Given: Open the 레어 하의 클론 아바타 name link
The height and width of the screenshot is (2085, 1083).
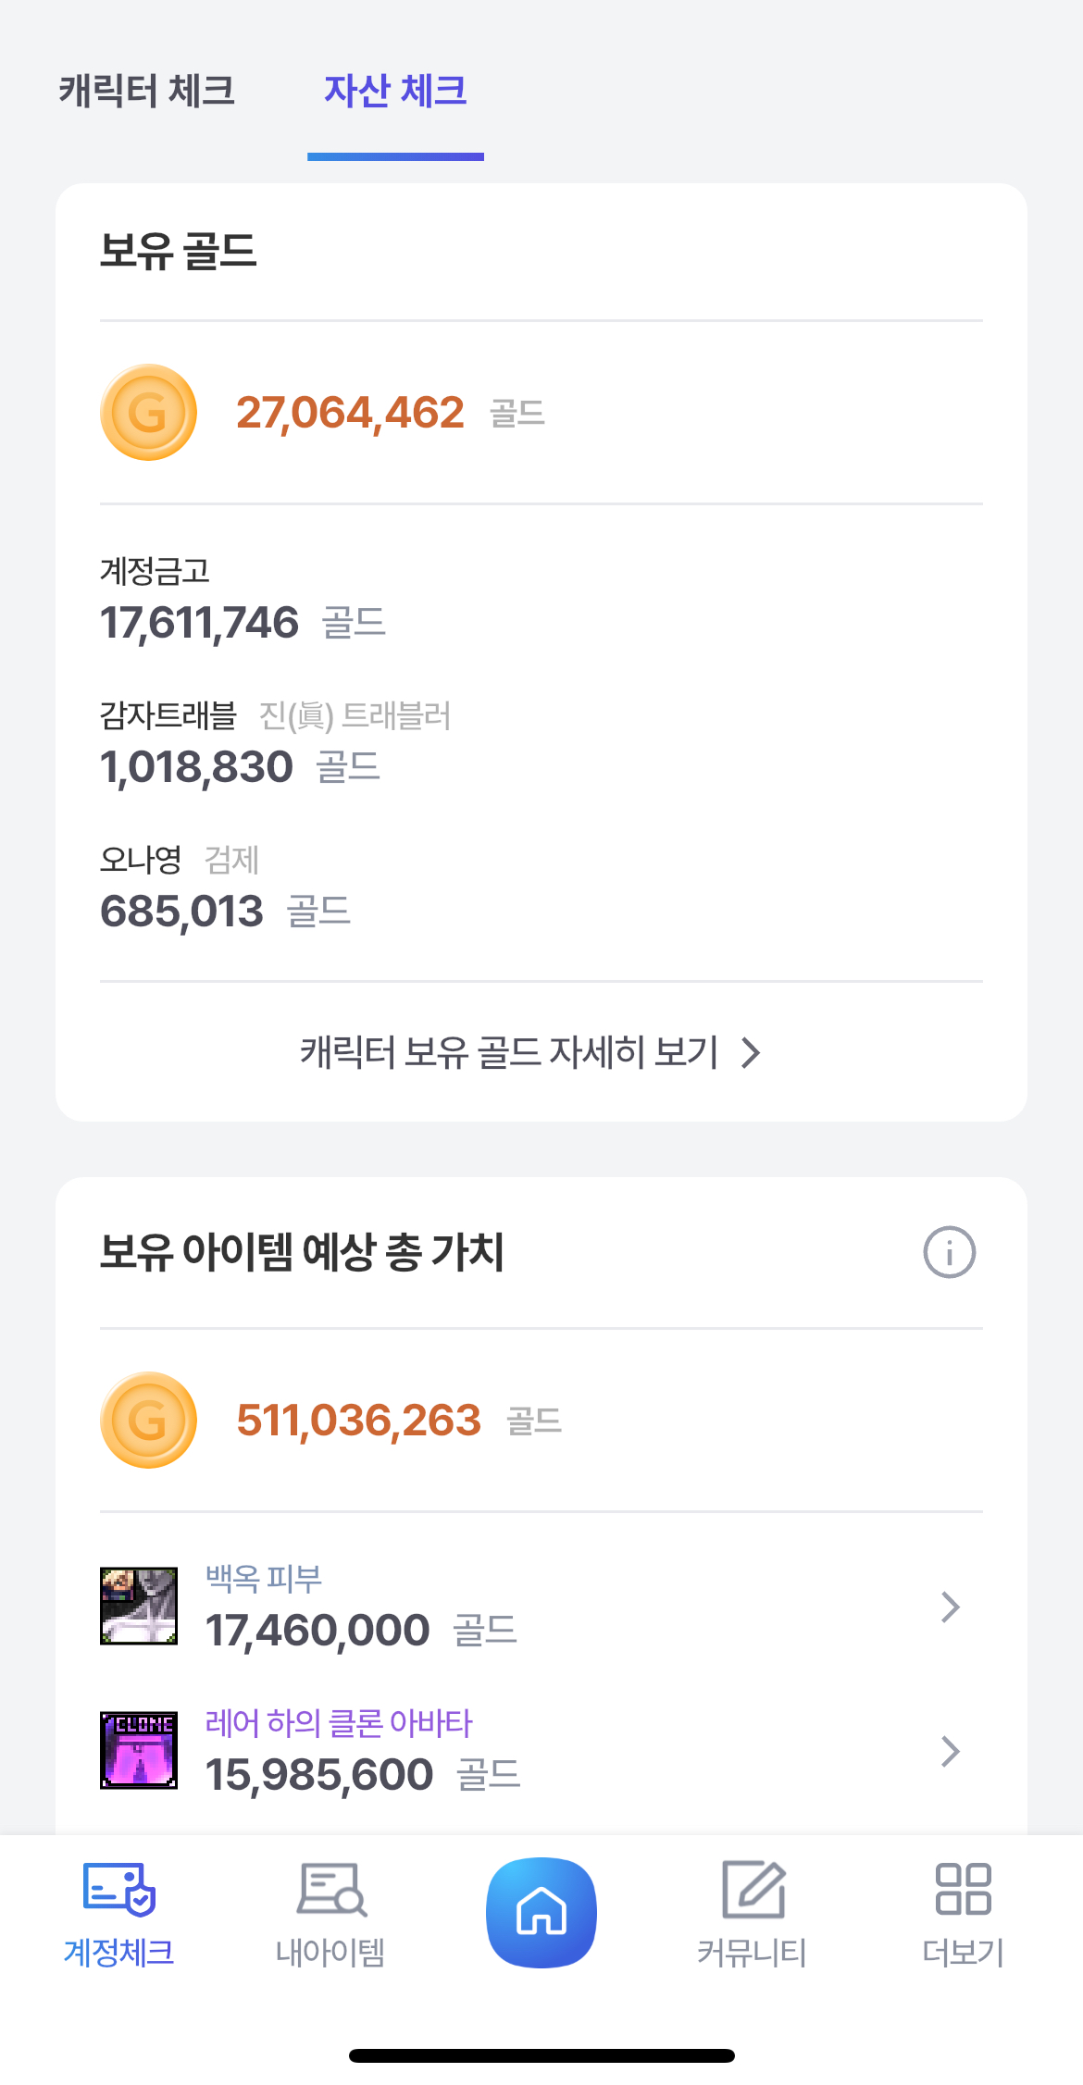Looking at the screenshot, I should (x=339, y=1722).
